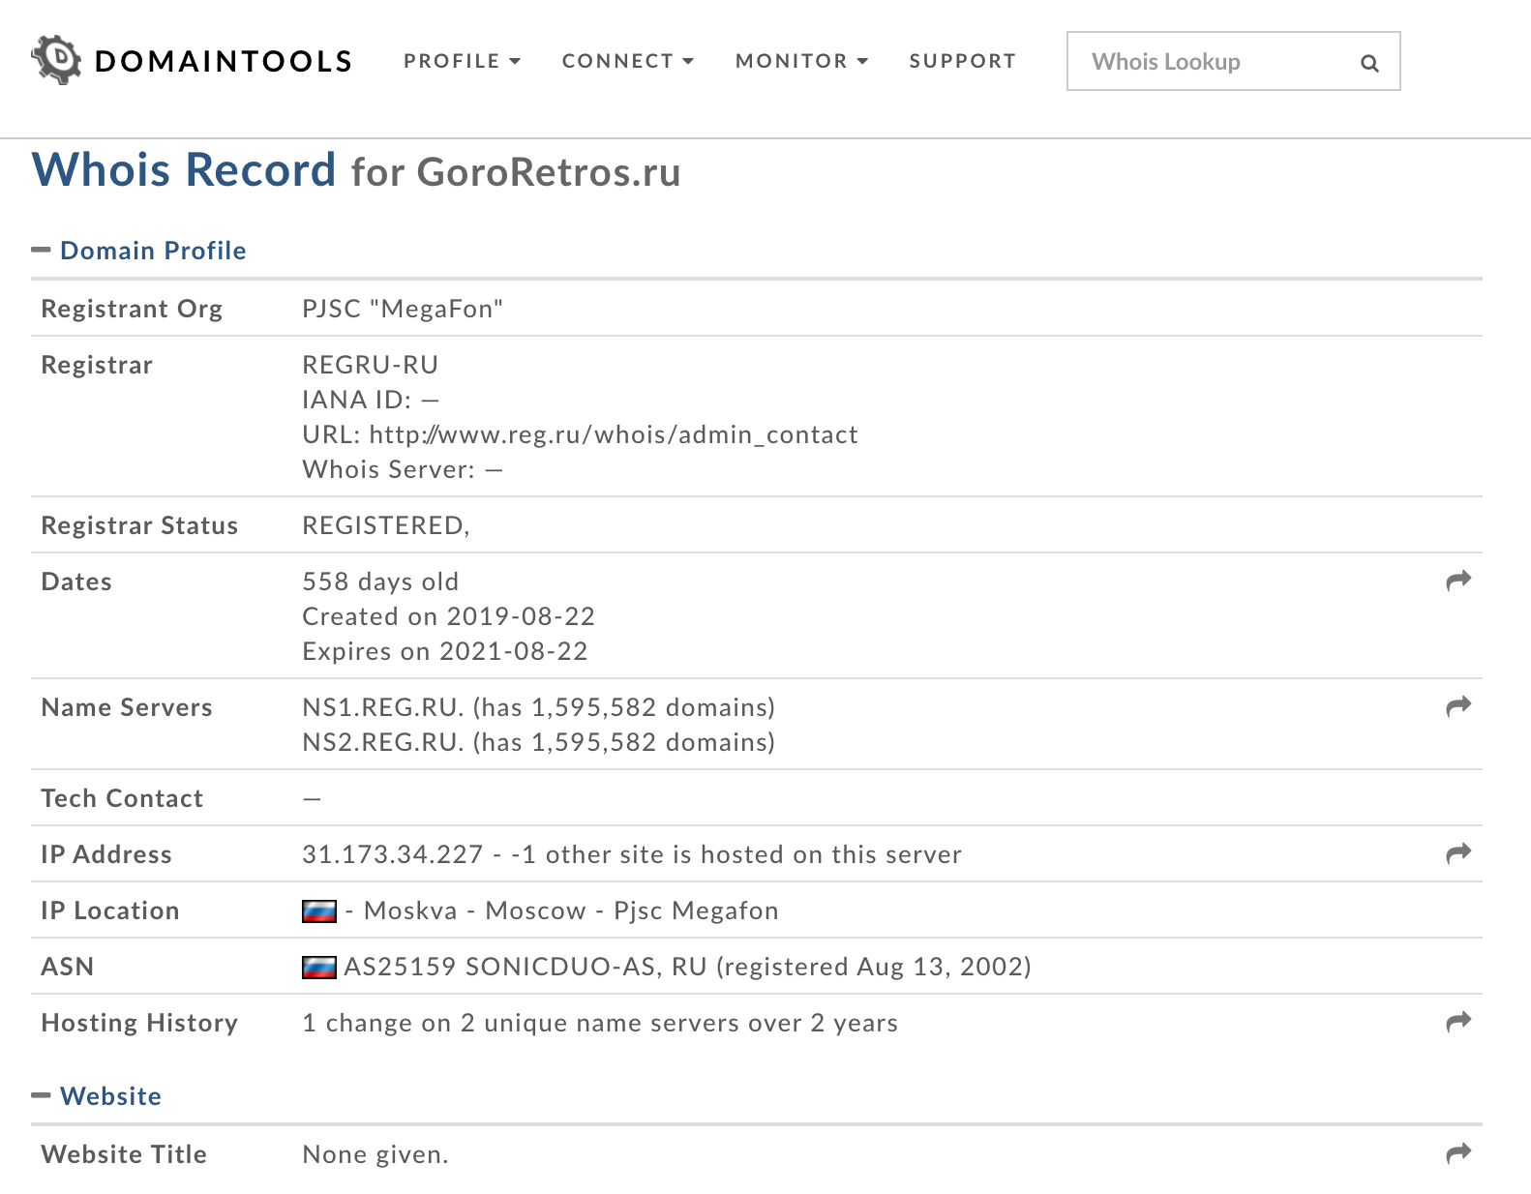Click the Registrant Org label
This screenshot has height=1194, width=1531.
click(x=132, y=309)
